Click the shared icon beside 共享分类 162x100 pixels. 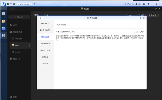[11, 59]
